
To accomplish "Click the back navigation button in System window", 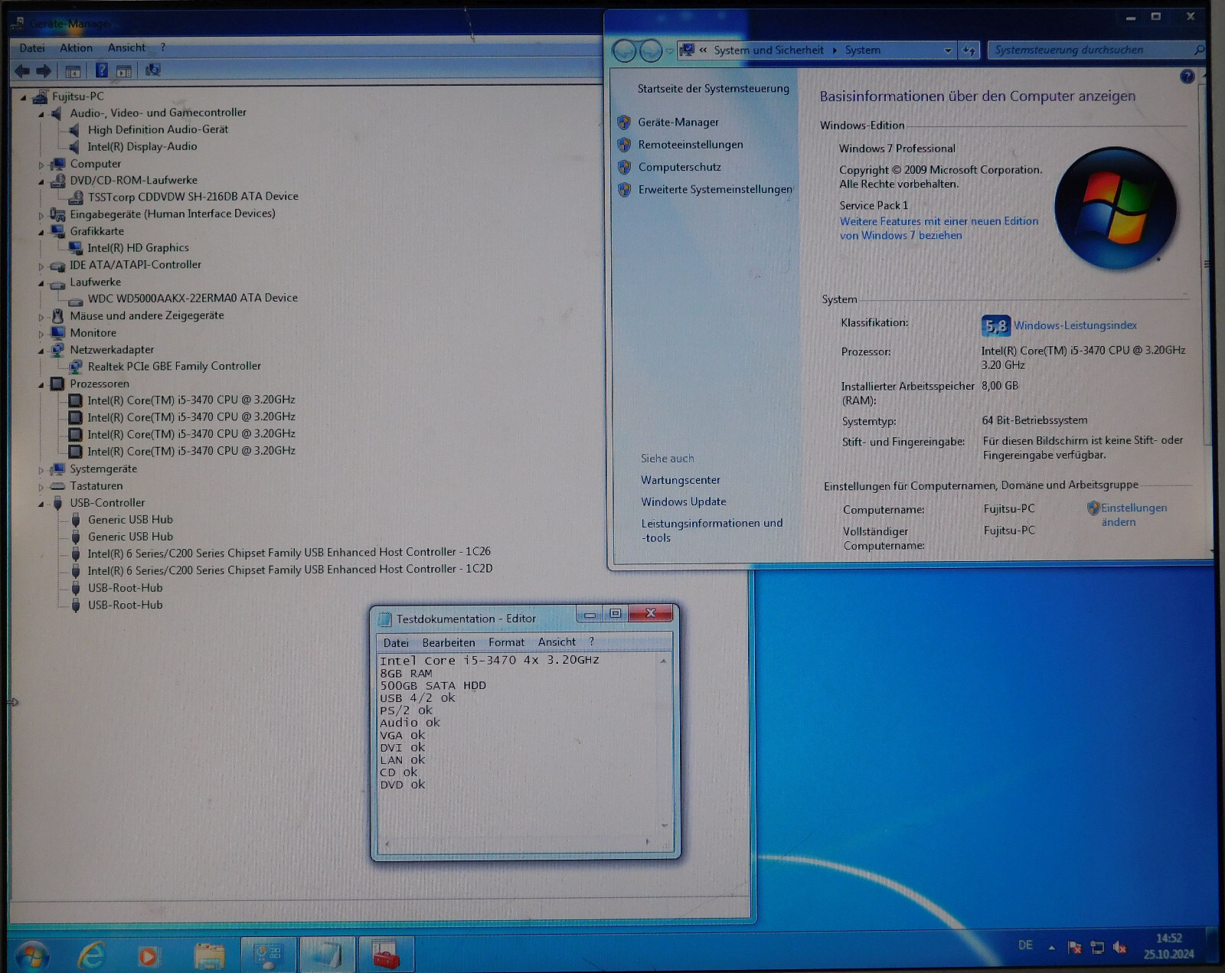I will click(x=625, y=51).
